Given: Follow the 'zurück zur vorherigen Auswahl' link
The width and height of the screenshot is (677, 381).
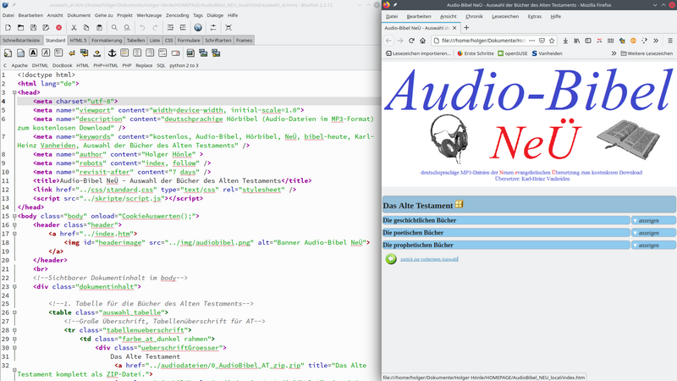Looking at the screenshot, I should (429, 259).
